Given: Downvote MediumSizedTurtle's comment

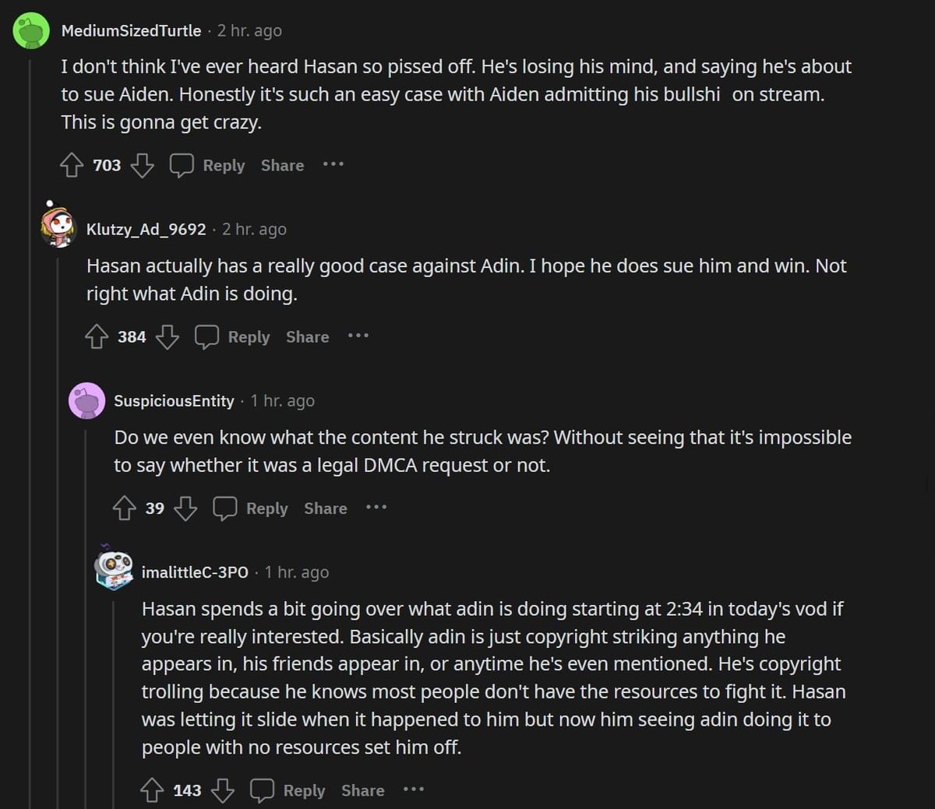Looking at the screenshot, I should [x=142, y=165].
